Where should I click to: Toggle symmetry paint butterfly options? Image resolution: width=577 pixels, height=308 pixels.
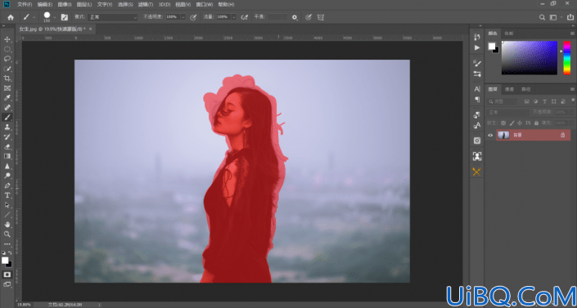pos(321,17)
